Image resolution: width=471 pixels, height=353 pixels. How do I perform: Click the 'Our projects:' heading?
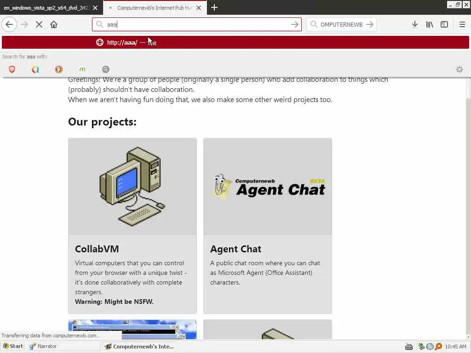pyautogui.click(x=102, y=122)
